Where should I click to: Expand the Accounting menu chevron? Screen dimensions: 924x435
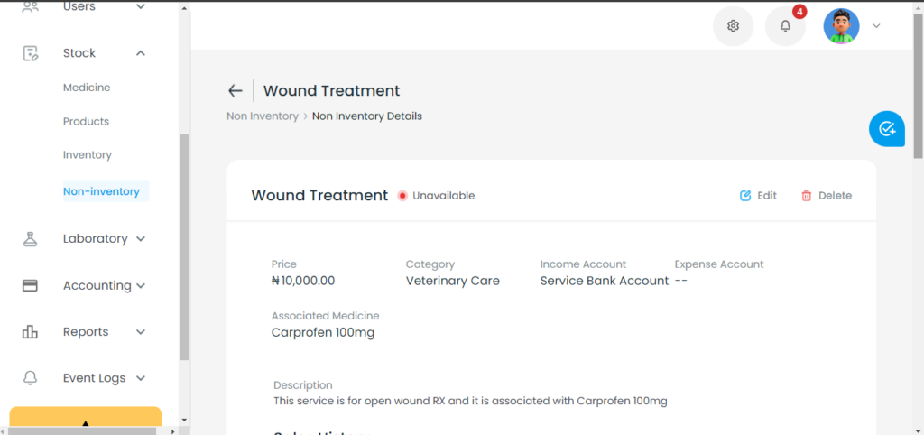click(140, 285)
